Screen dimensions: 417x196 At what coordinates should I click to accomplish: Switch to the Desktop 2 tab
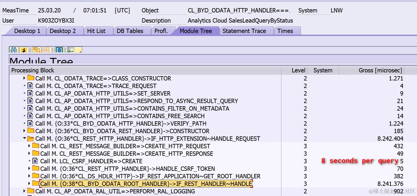tap(63, 31)
